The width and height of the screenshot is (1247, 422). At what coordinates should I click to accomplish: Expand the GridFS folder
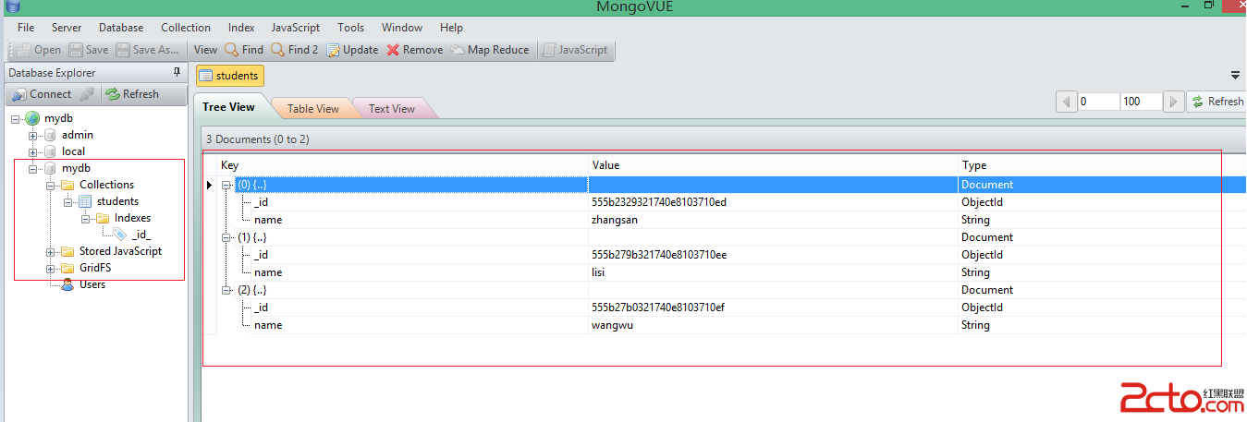(51, 268)
